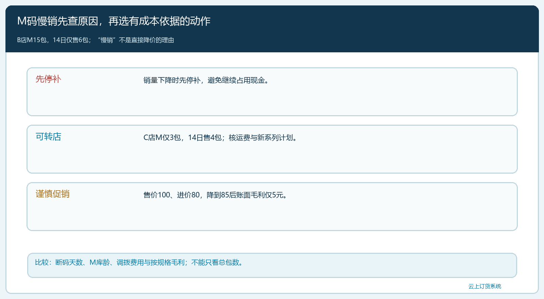
Task: Select the "先停补" heading
Action: tap(48, 79)
